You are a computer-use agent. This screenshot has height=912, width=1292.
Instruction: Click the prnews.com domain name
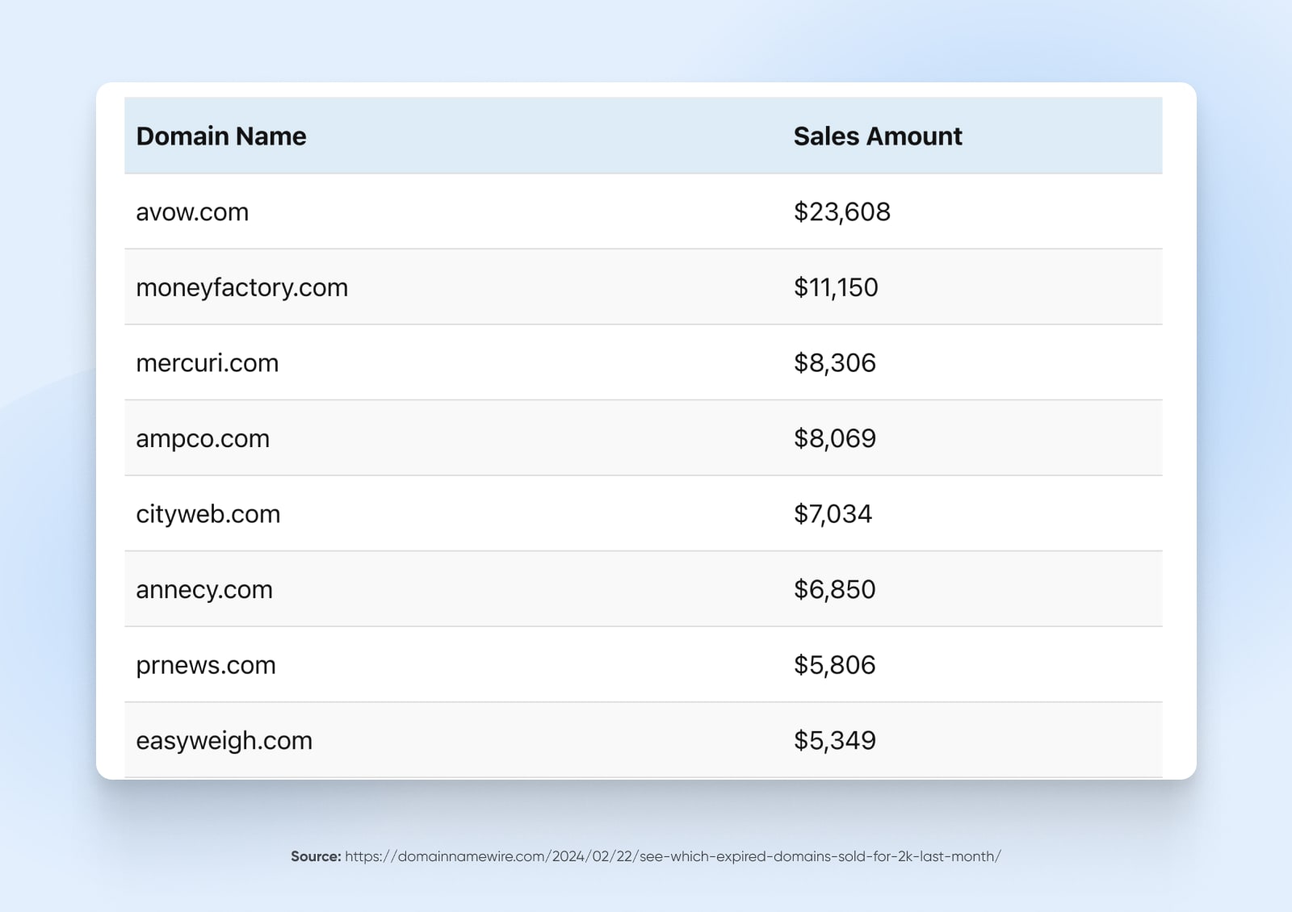coord(205,665)
